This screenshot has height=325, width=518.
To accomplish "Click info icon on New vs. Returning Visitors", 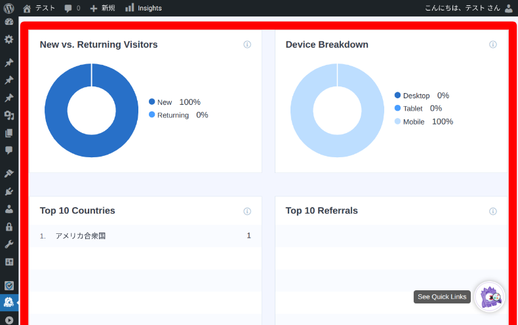I will 247,45.
